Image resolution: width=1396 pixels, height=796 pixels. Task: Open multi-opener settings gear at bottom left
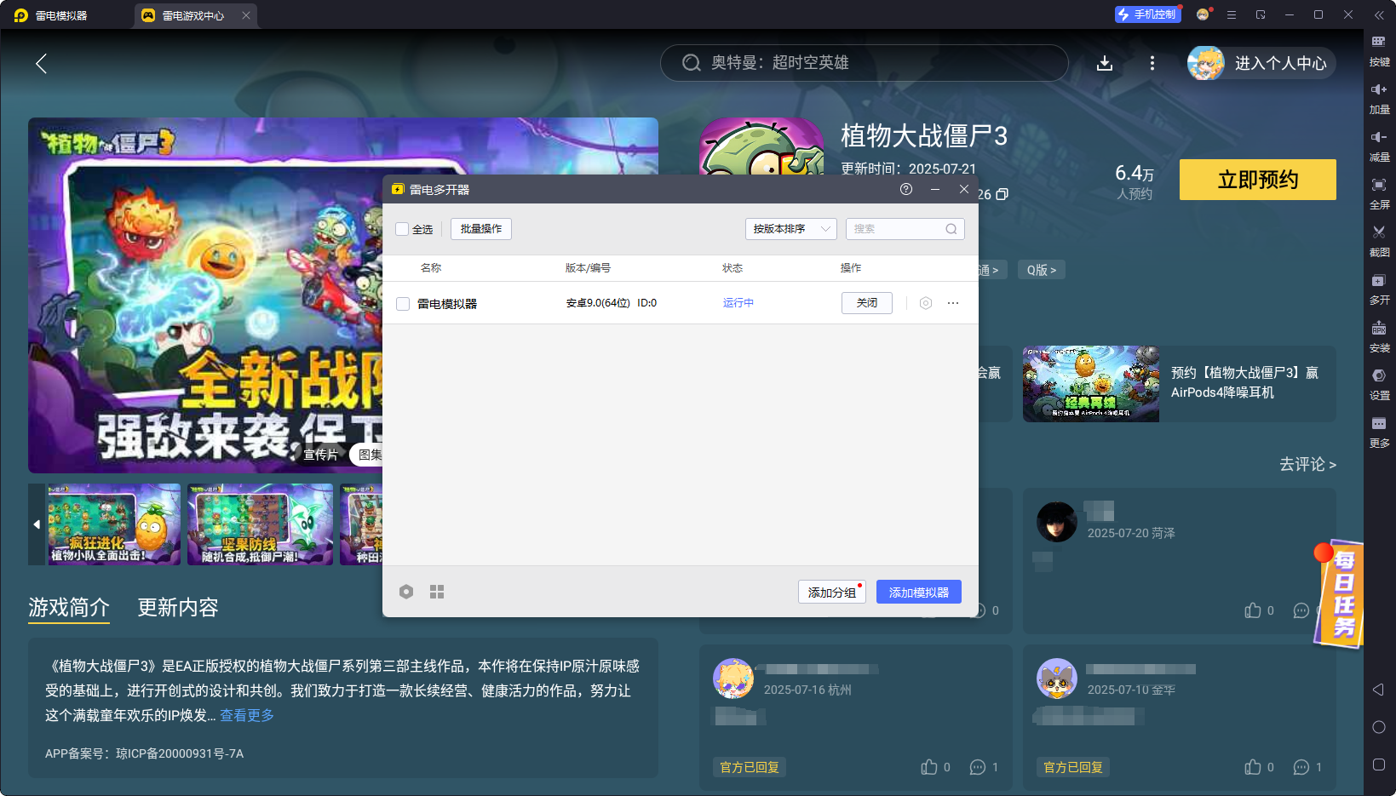406,591
